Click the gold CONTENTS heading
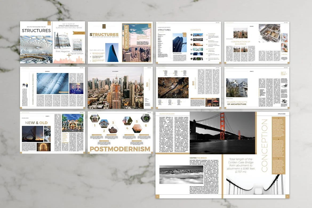Screen dimensions: 312x208 click(x=195, y=30)
